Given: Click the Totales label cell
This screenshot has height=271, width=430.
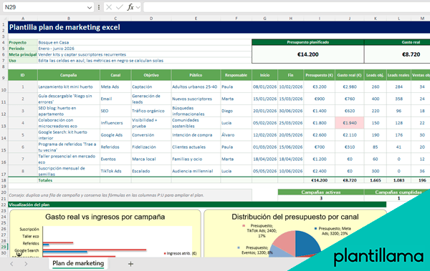Looking at the screenshot, I should 69,180.
